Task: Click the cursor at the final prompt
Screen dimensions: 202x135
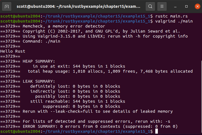Action: 156,131
